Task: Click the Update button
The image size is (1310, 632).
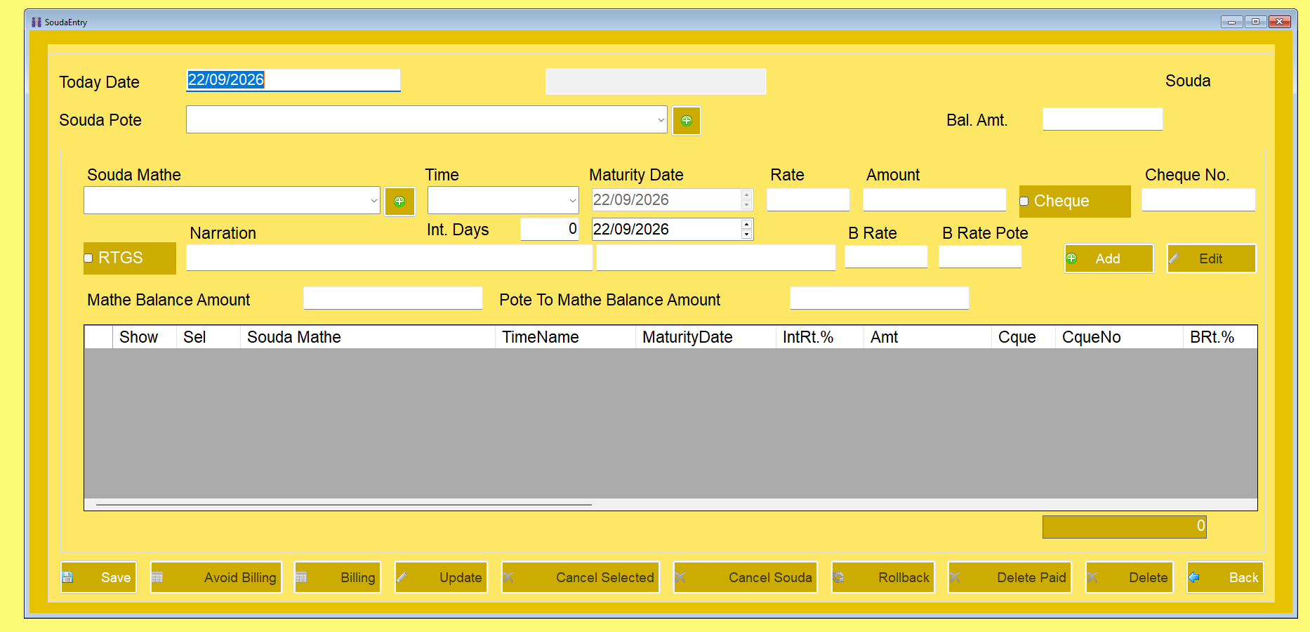Action: 441,577
